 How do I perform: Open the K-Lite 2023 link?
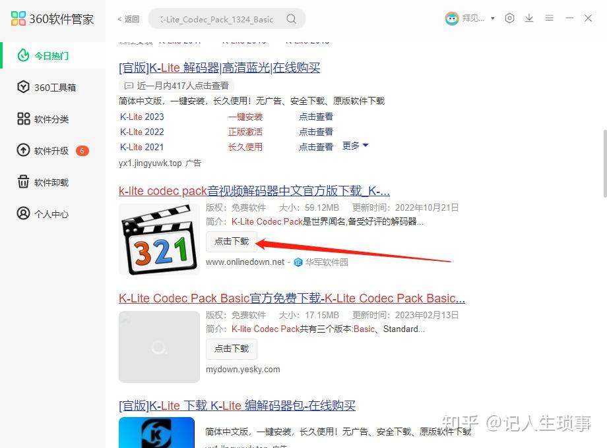(142, 117)
